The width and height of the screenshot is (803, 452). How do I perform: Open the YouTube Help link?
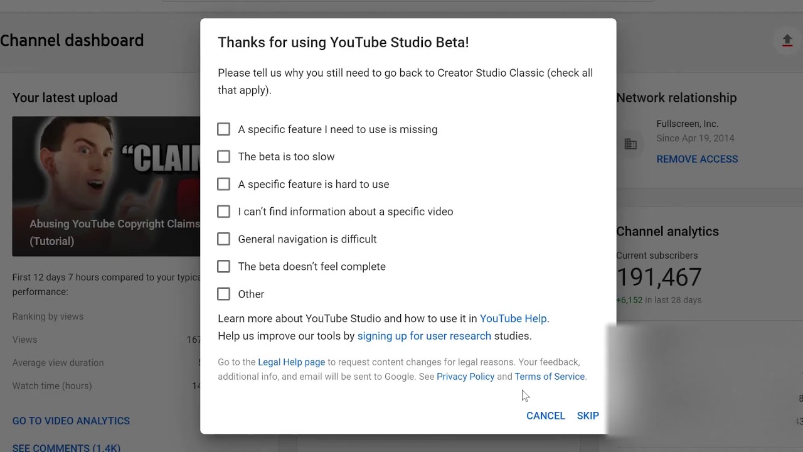click(513, 319)
